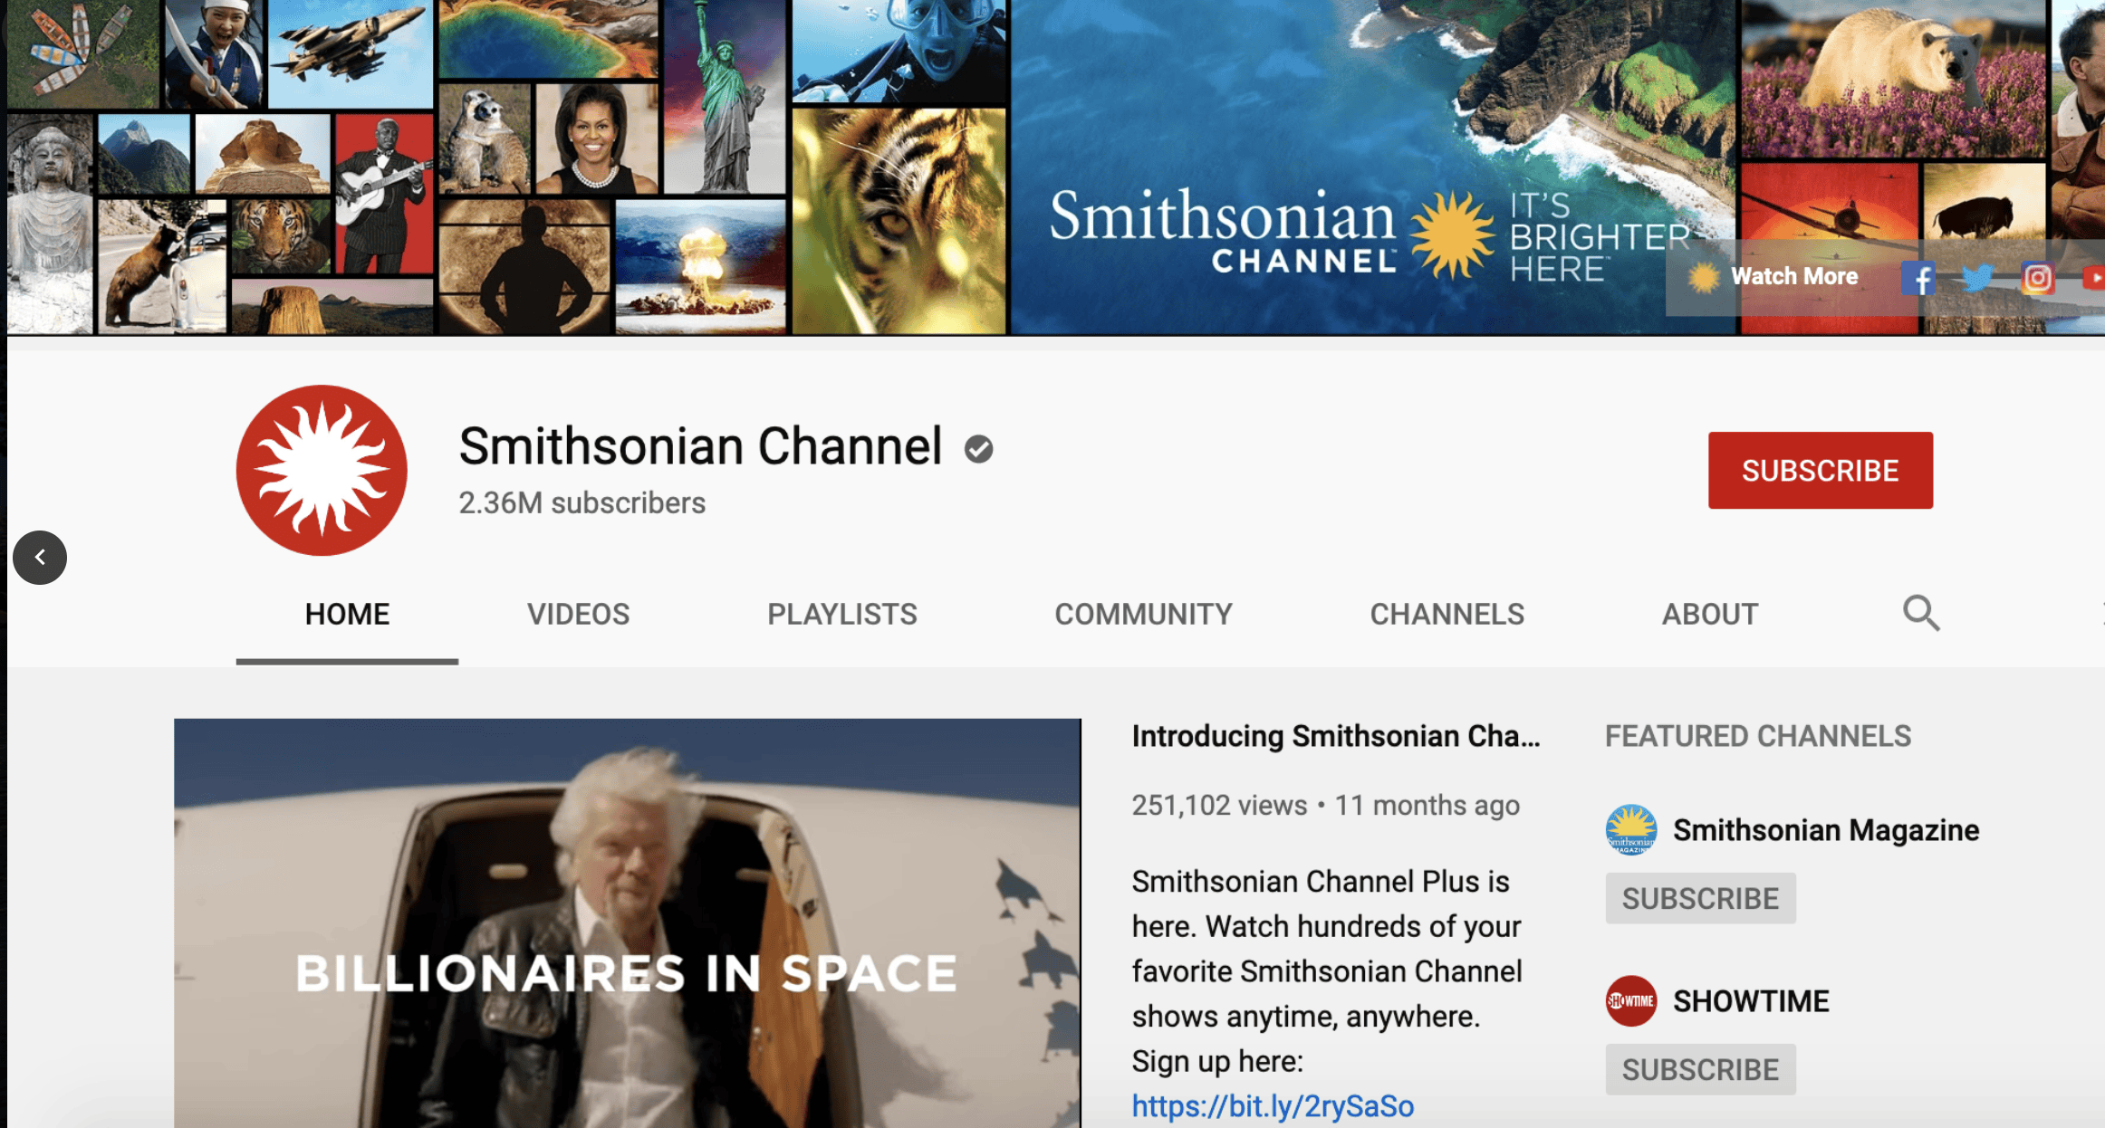Navigate to the ABOUT section
2105x1128 pixels.
[x=1711, y=614]
